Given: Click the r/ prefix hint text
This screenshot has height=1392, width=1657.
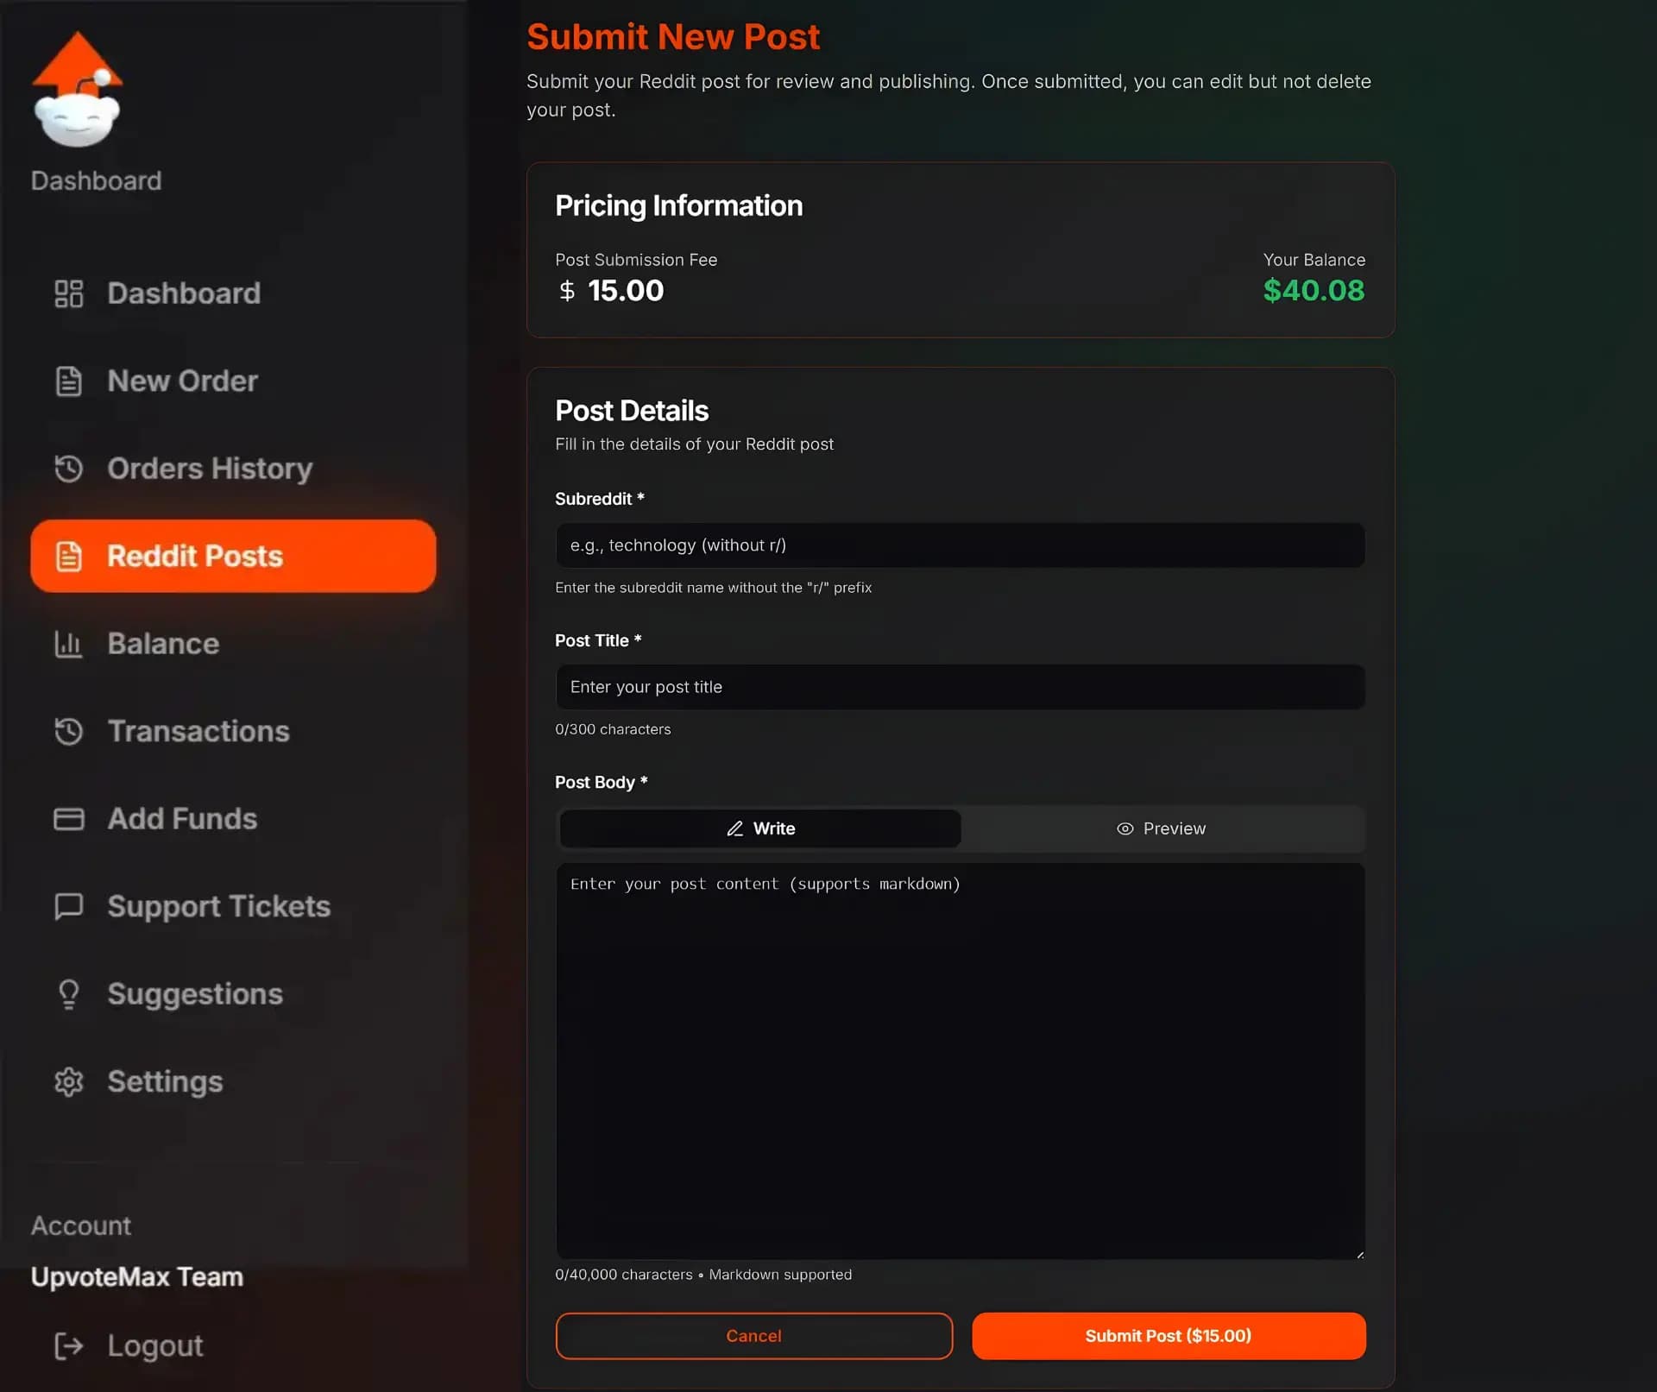Looking at the screenshot, I should tap(714, 588).
